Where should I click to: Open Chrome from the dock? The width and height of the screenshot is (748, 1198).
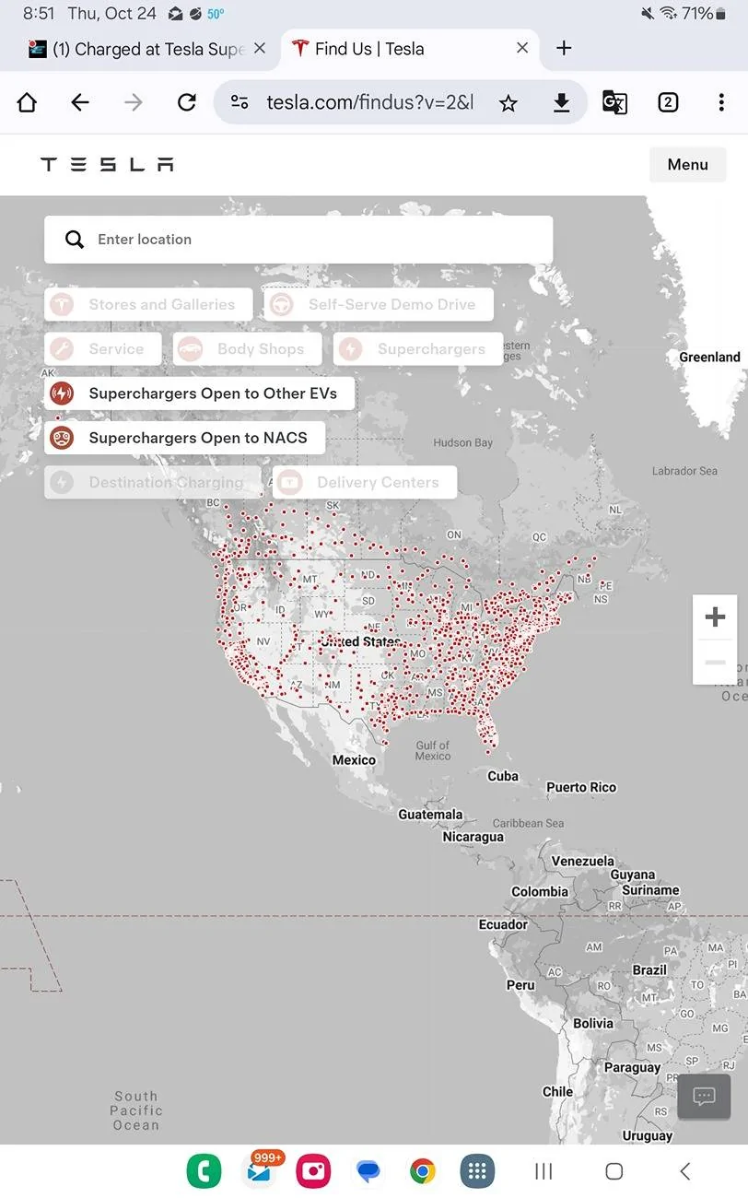pyautogui.click(x=423, y=1171)
